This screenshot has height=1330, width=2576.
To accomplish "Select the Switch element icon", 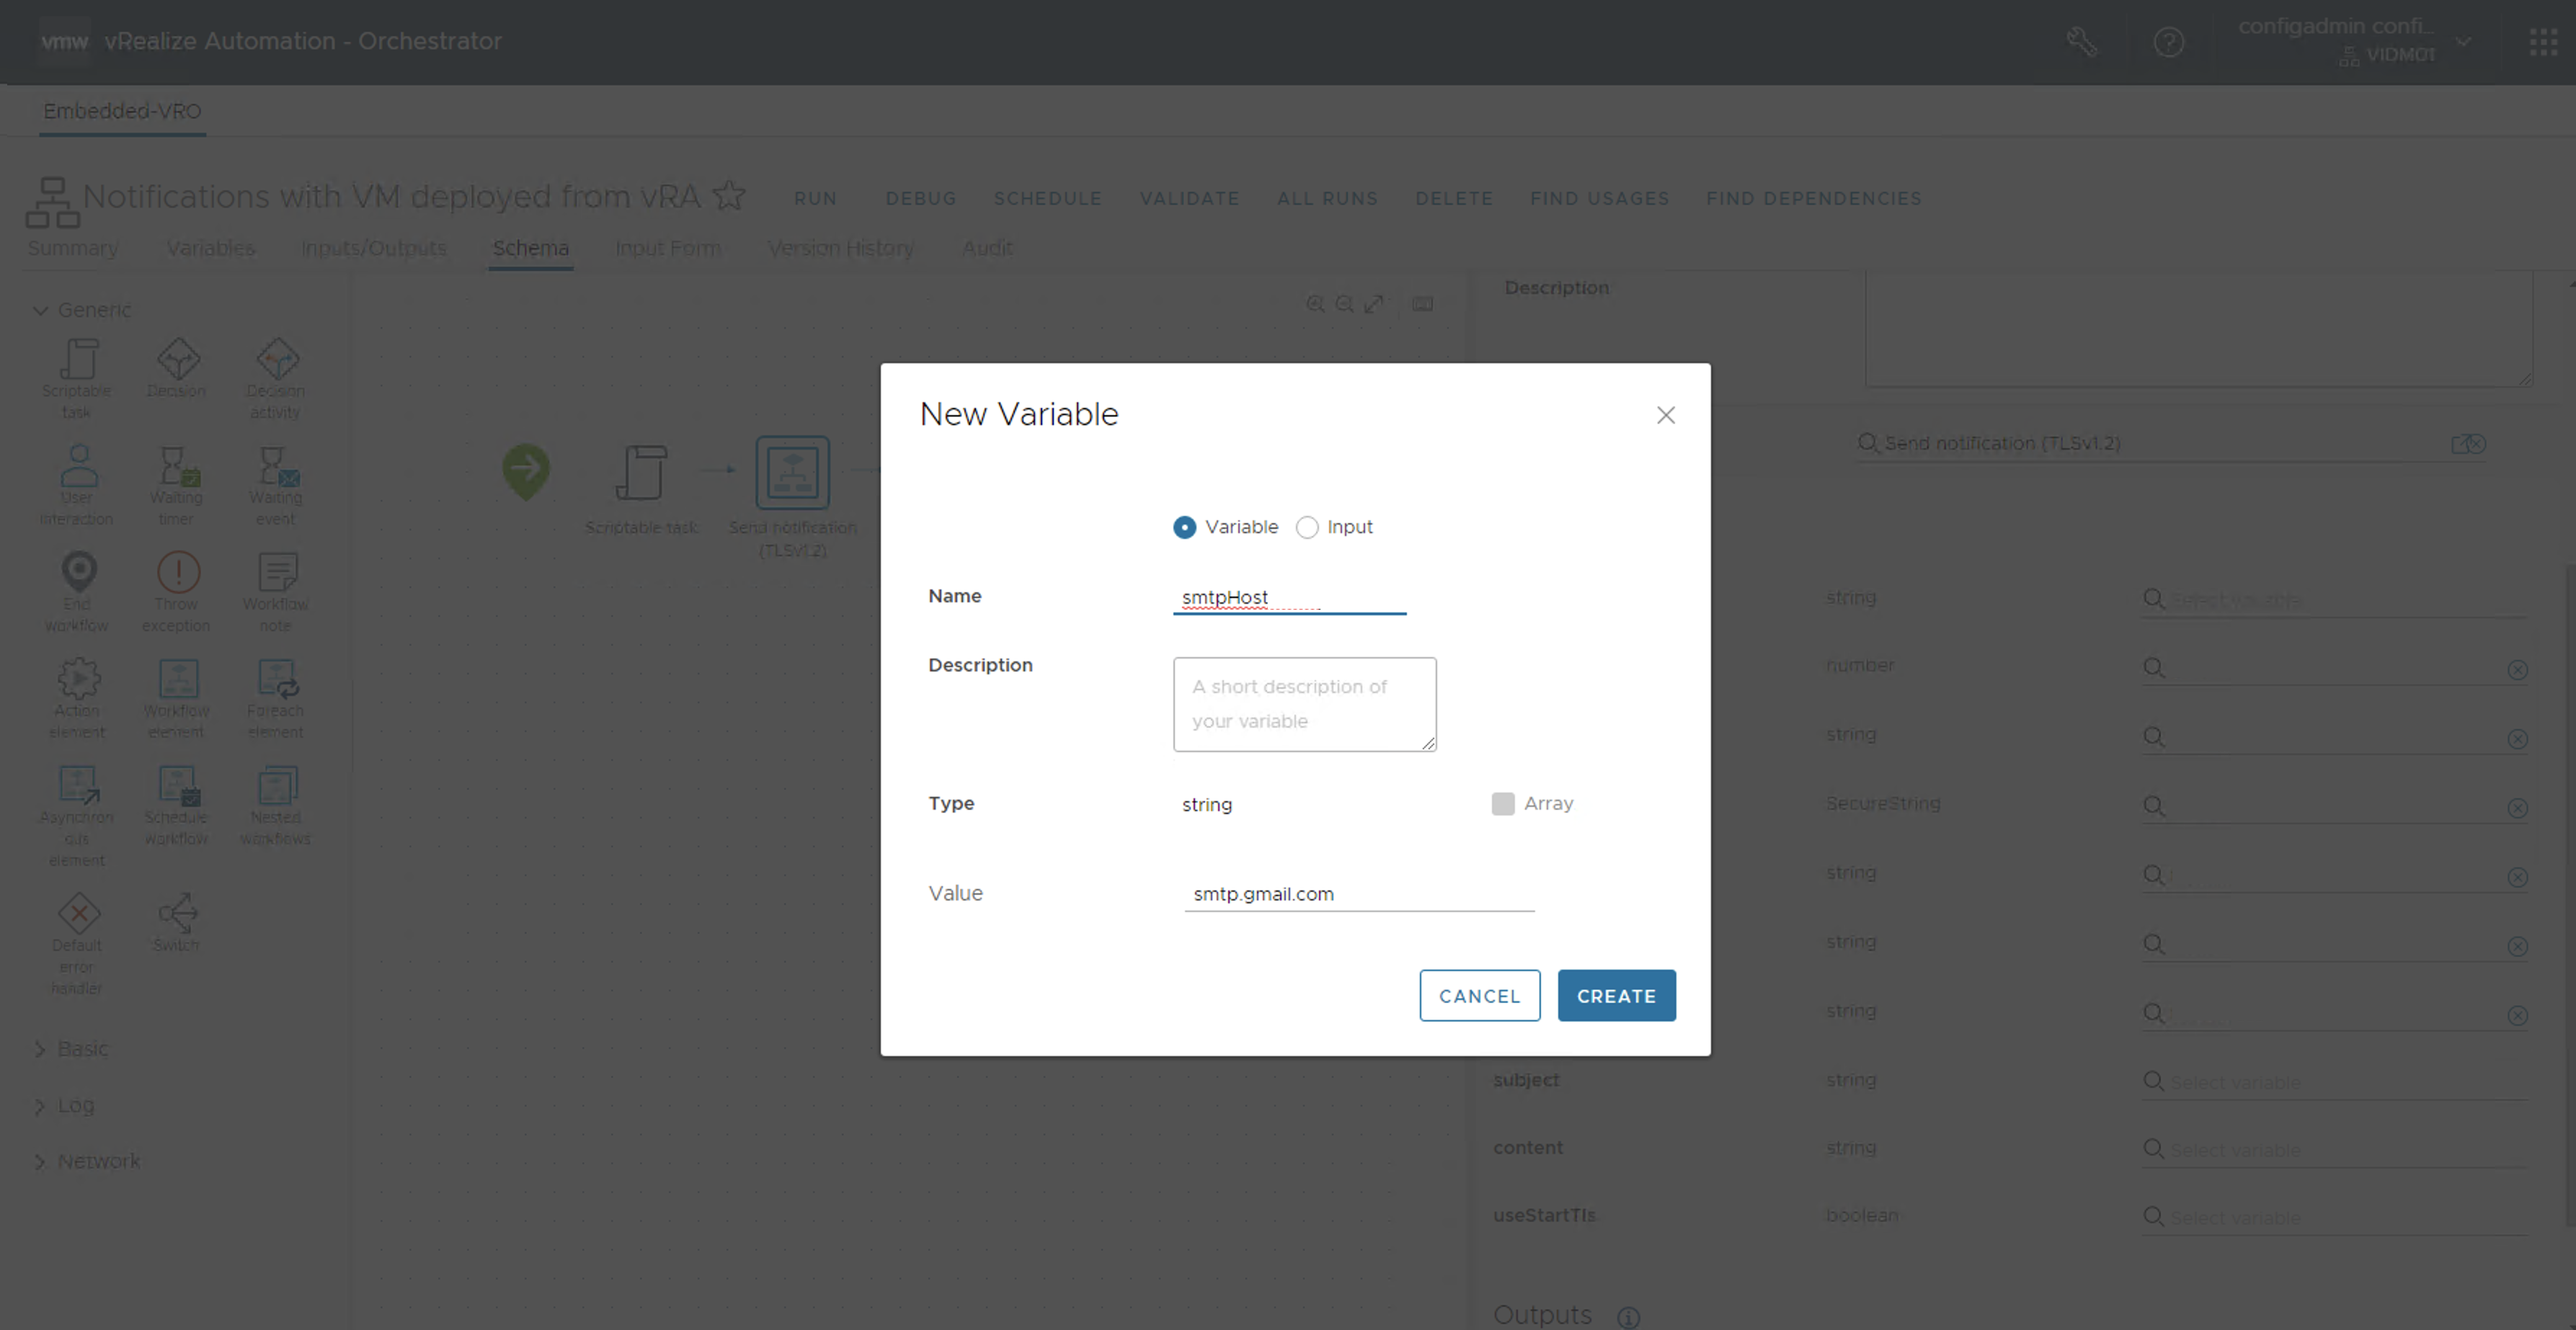I will tap(177, 912).
